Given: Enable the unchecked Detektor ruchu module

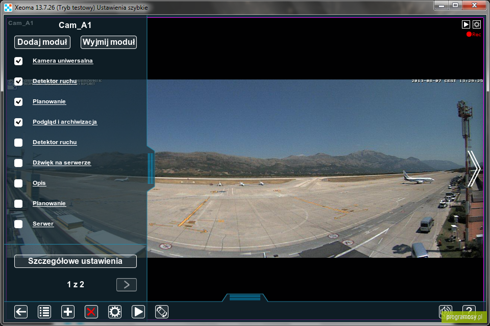Looking at the screenshot, I should pos(18,142).
